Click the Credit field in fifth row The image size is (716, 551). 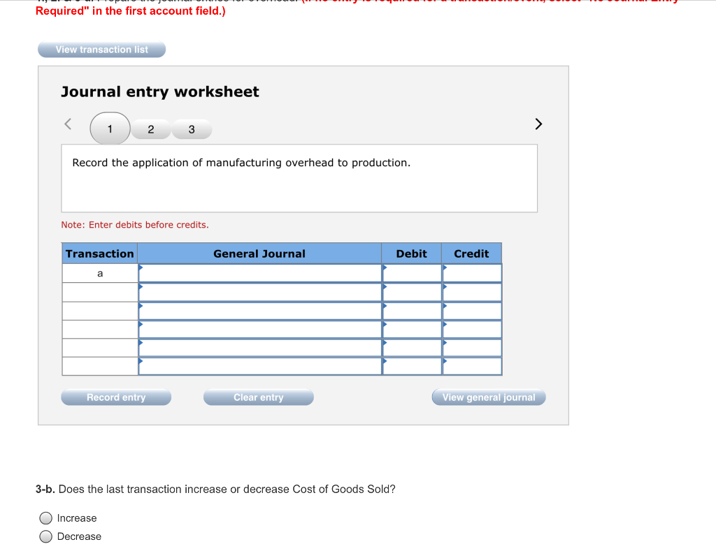[x=472, y=348]
